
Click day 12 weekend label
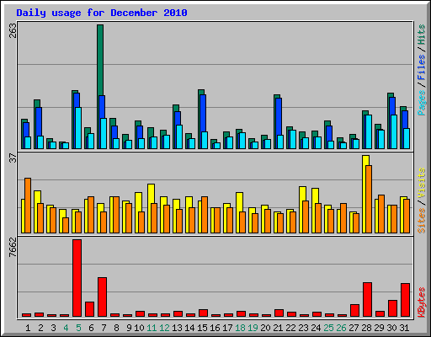[x=164, y=328]
